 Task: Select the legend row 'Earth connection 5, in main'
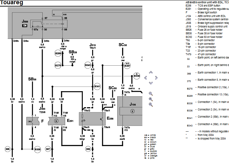(x=208, y=80)
